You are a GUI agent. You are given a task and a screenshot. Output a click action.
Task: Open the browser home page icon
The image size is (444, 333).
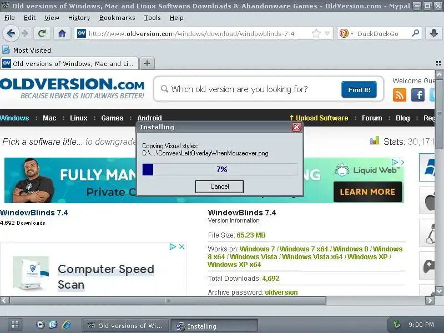click(x=62, y=34)
